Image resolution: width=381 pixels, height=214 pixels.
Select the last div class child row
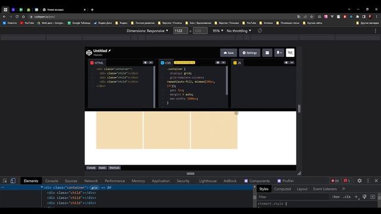point(71,203)
